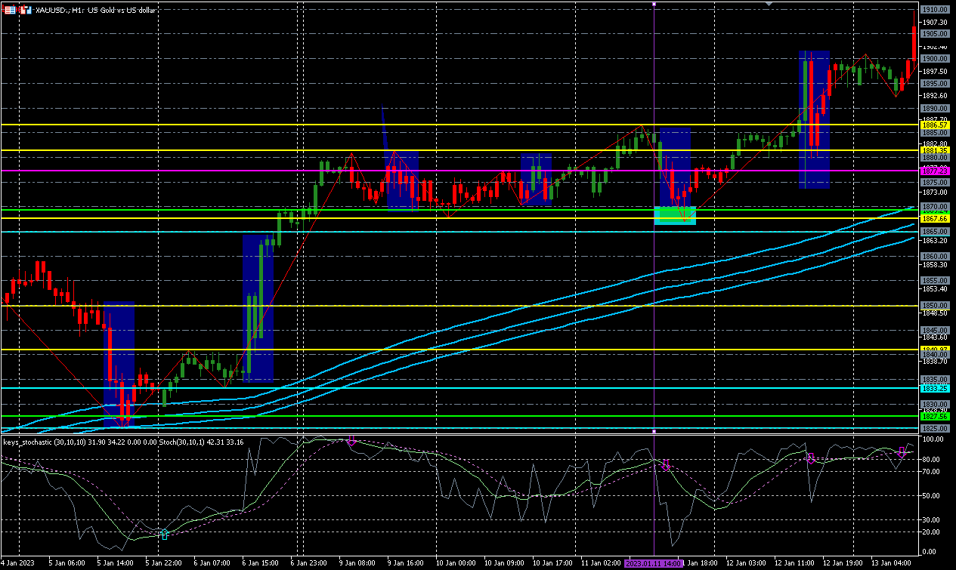Image resolution: width=956 pixels, height=570 pixels.
Task: Click green 1827.56 price level label
Action: point(935,416)
